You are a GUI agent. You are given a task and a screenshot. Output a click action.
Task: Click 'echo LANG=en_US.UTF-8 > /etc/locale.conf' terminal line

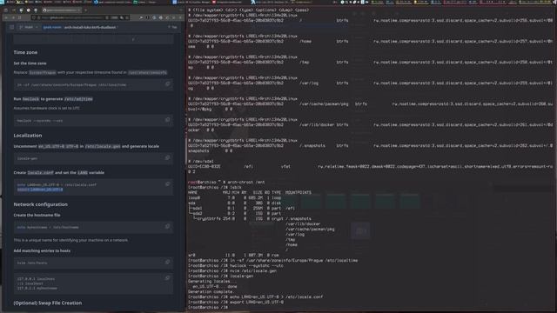pos(255,296)
